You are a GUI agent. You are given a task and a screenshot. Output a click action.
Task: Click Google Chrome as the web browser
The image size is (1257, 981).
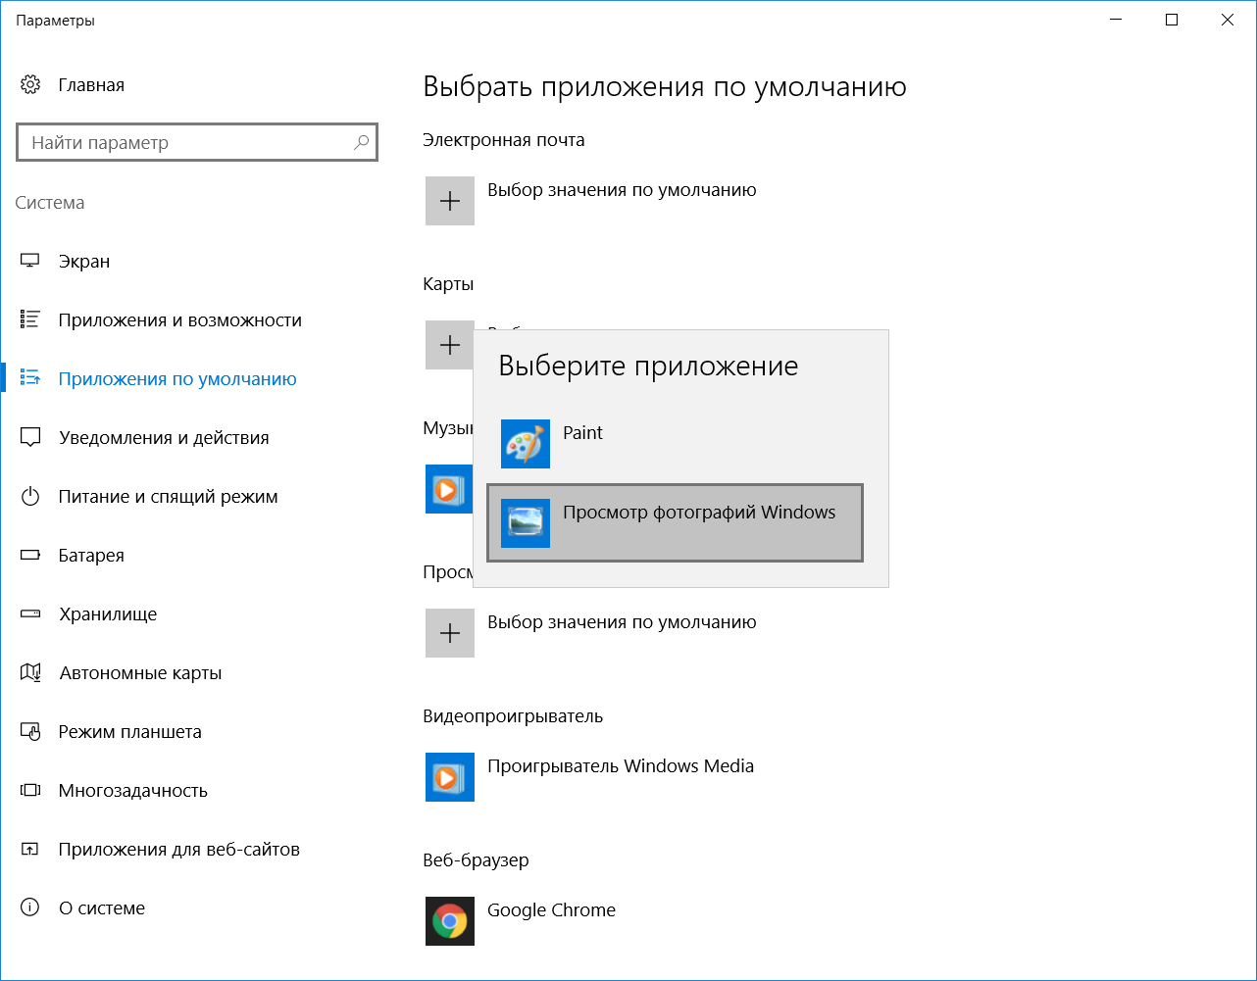tap(551, 910)
